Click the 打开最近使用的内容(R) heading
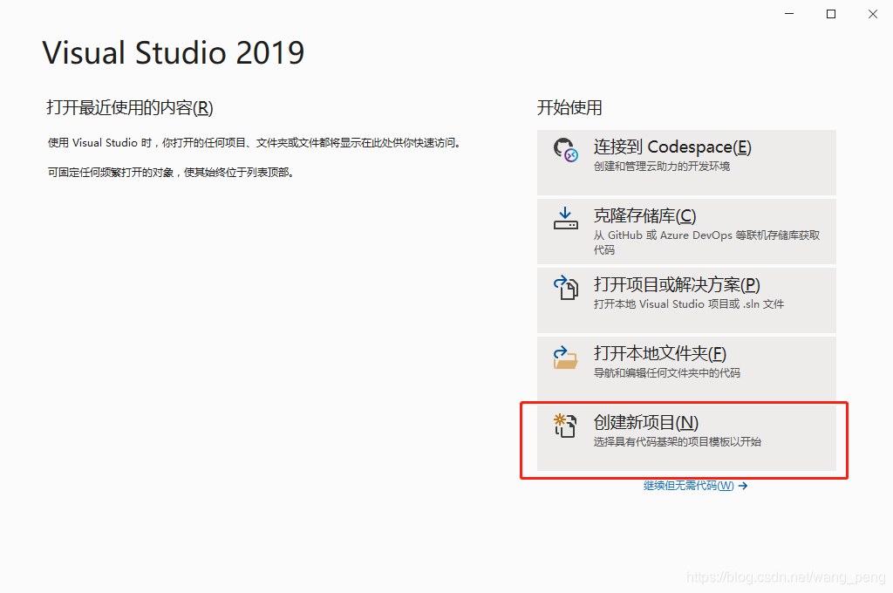The width and height of the screenshot is (893, 593). 130,107
